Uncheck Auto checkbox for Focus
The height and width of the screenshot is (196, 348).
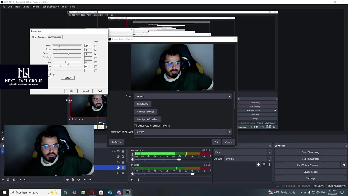coord(95,50)
